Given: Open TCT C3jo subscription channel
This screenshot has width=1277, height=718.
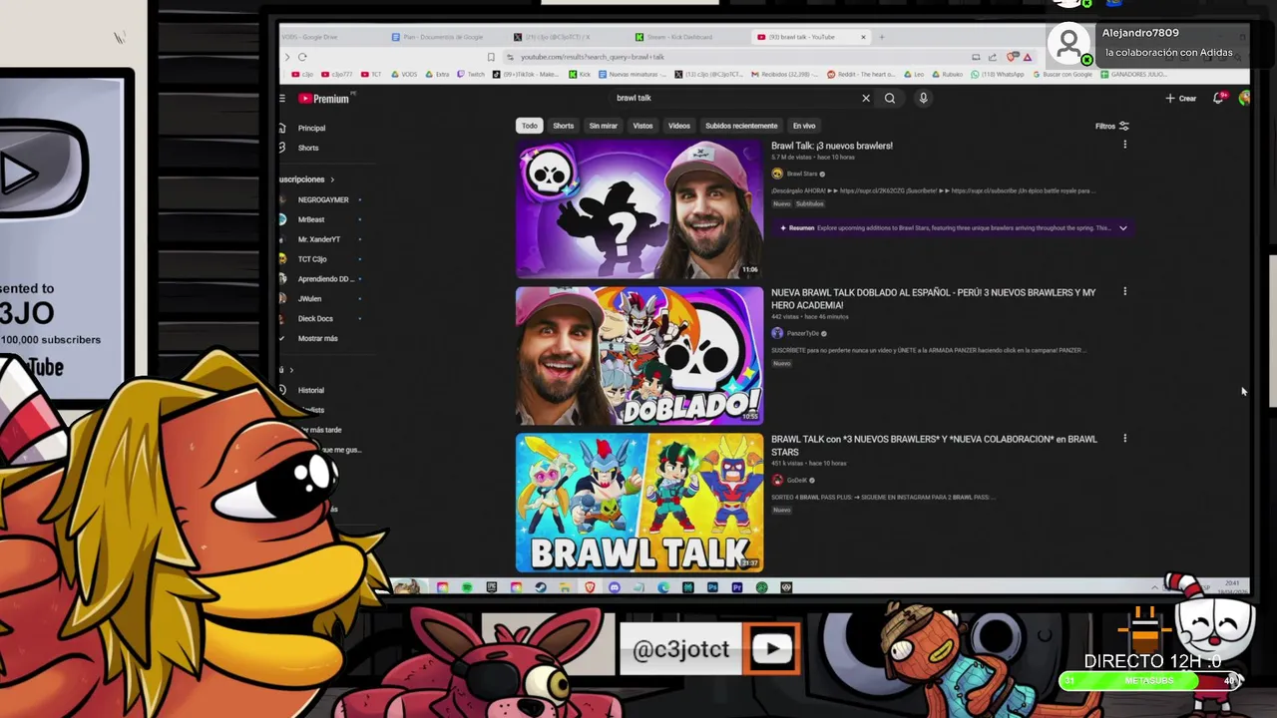Looking at the screenshot, I should (x=312, y=259).
